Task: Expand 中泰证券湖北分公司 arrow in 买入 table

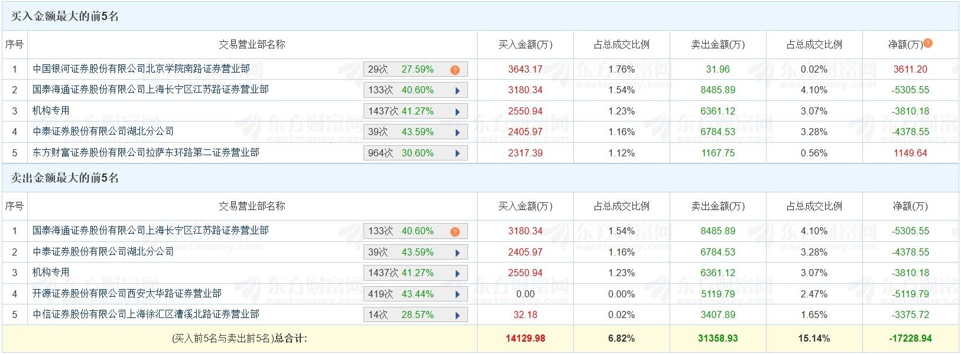Action: click(457, 133)
